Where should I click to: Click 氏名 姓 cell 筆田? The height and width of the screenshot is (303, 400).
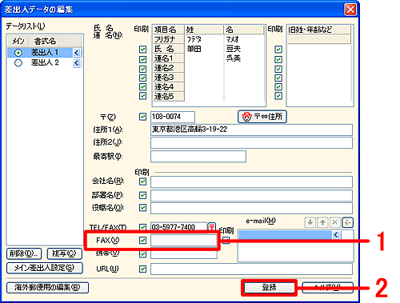[204, 49]
